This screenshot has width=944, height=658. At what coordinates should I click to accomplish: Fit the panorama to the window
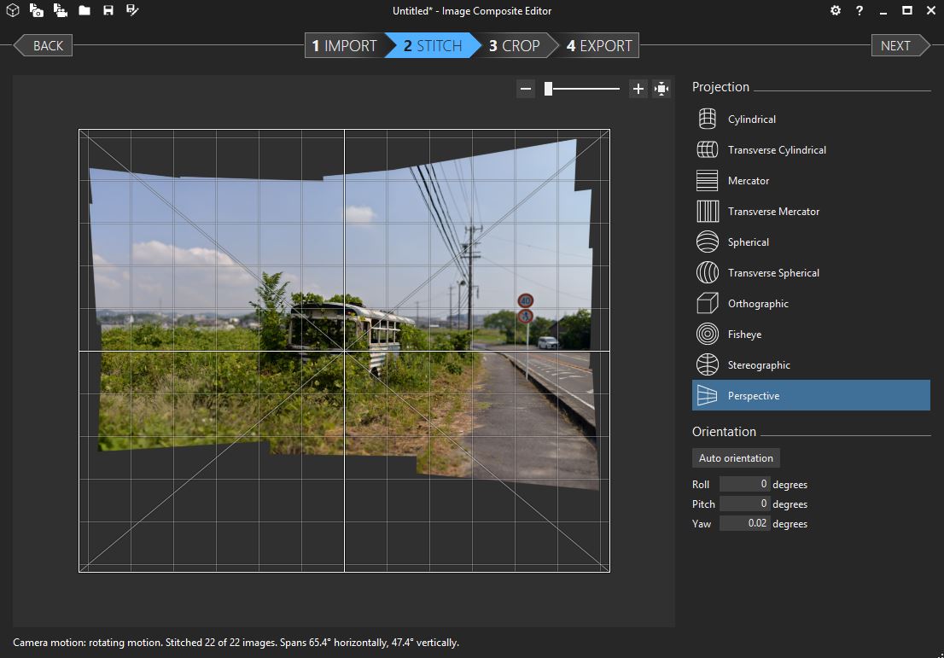tap(661, 89)
